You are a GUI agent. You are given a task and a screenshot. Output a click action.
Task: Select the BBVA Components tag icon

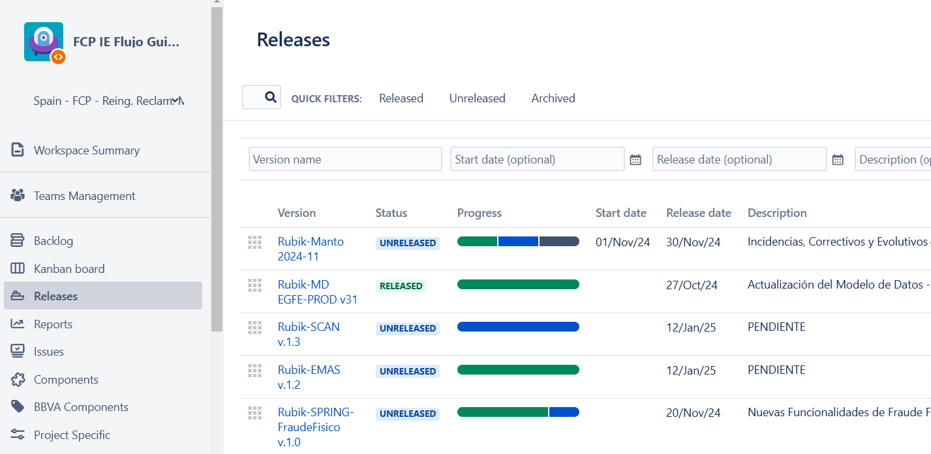18,406
